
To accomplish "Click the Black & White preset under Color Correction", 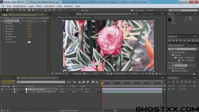I will click(x=180, y=66).
